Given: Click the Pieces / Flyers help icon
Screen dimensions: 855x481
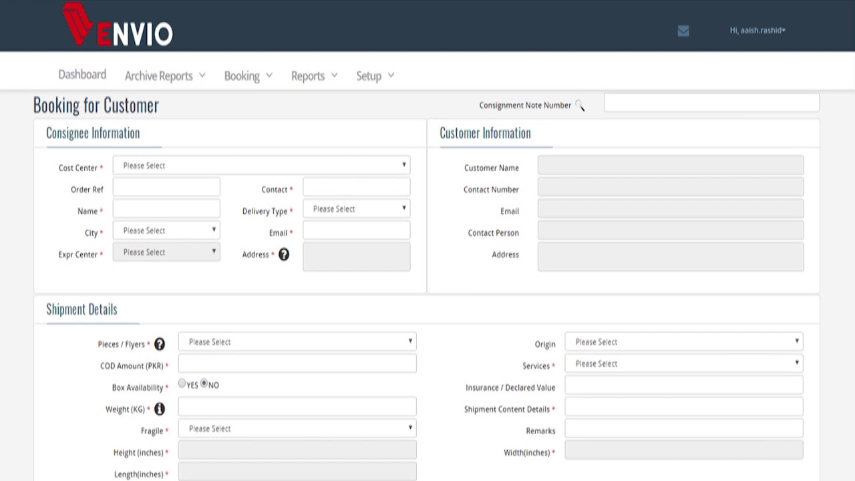Looking at the screenshot, I should pyautogui.click(x=160, y=344).
